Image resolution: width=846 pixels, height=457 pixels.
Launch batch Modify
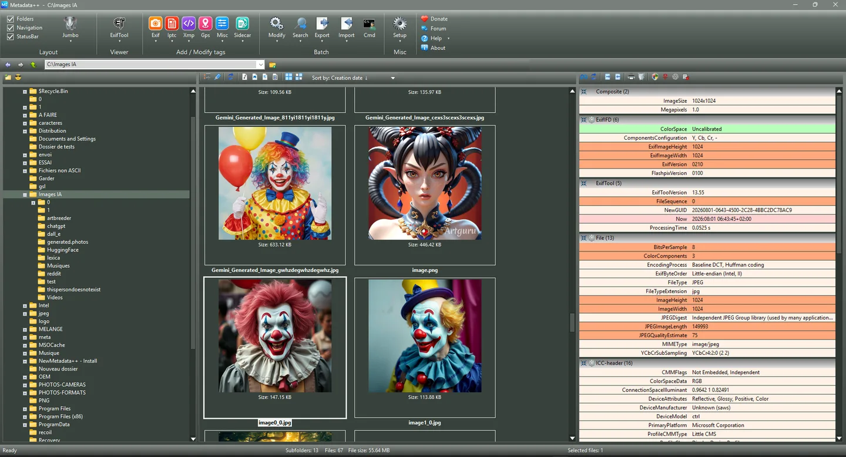[x=277, y=27]
